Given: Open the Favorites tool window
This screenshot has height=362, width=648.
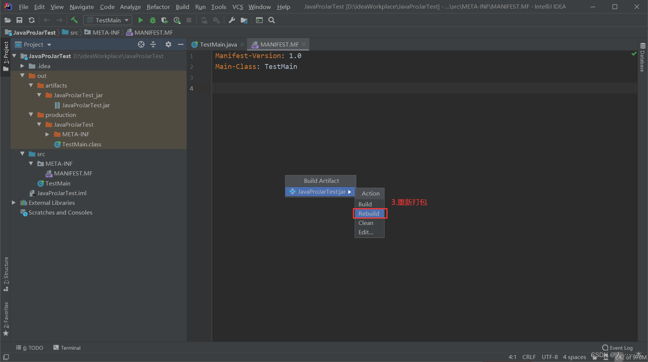Looking at the screenshot, I should [x=6, y=318].
